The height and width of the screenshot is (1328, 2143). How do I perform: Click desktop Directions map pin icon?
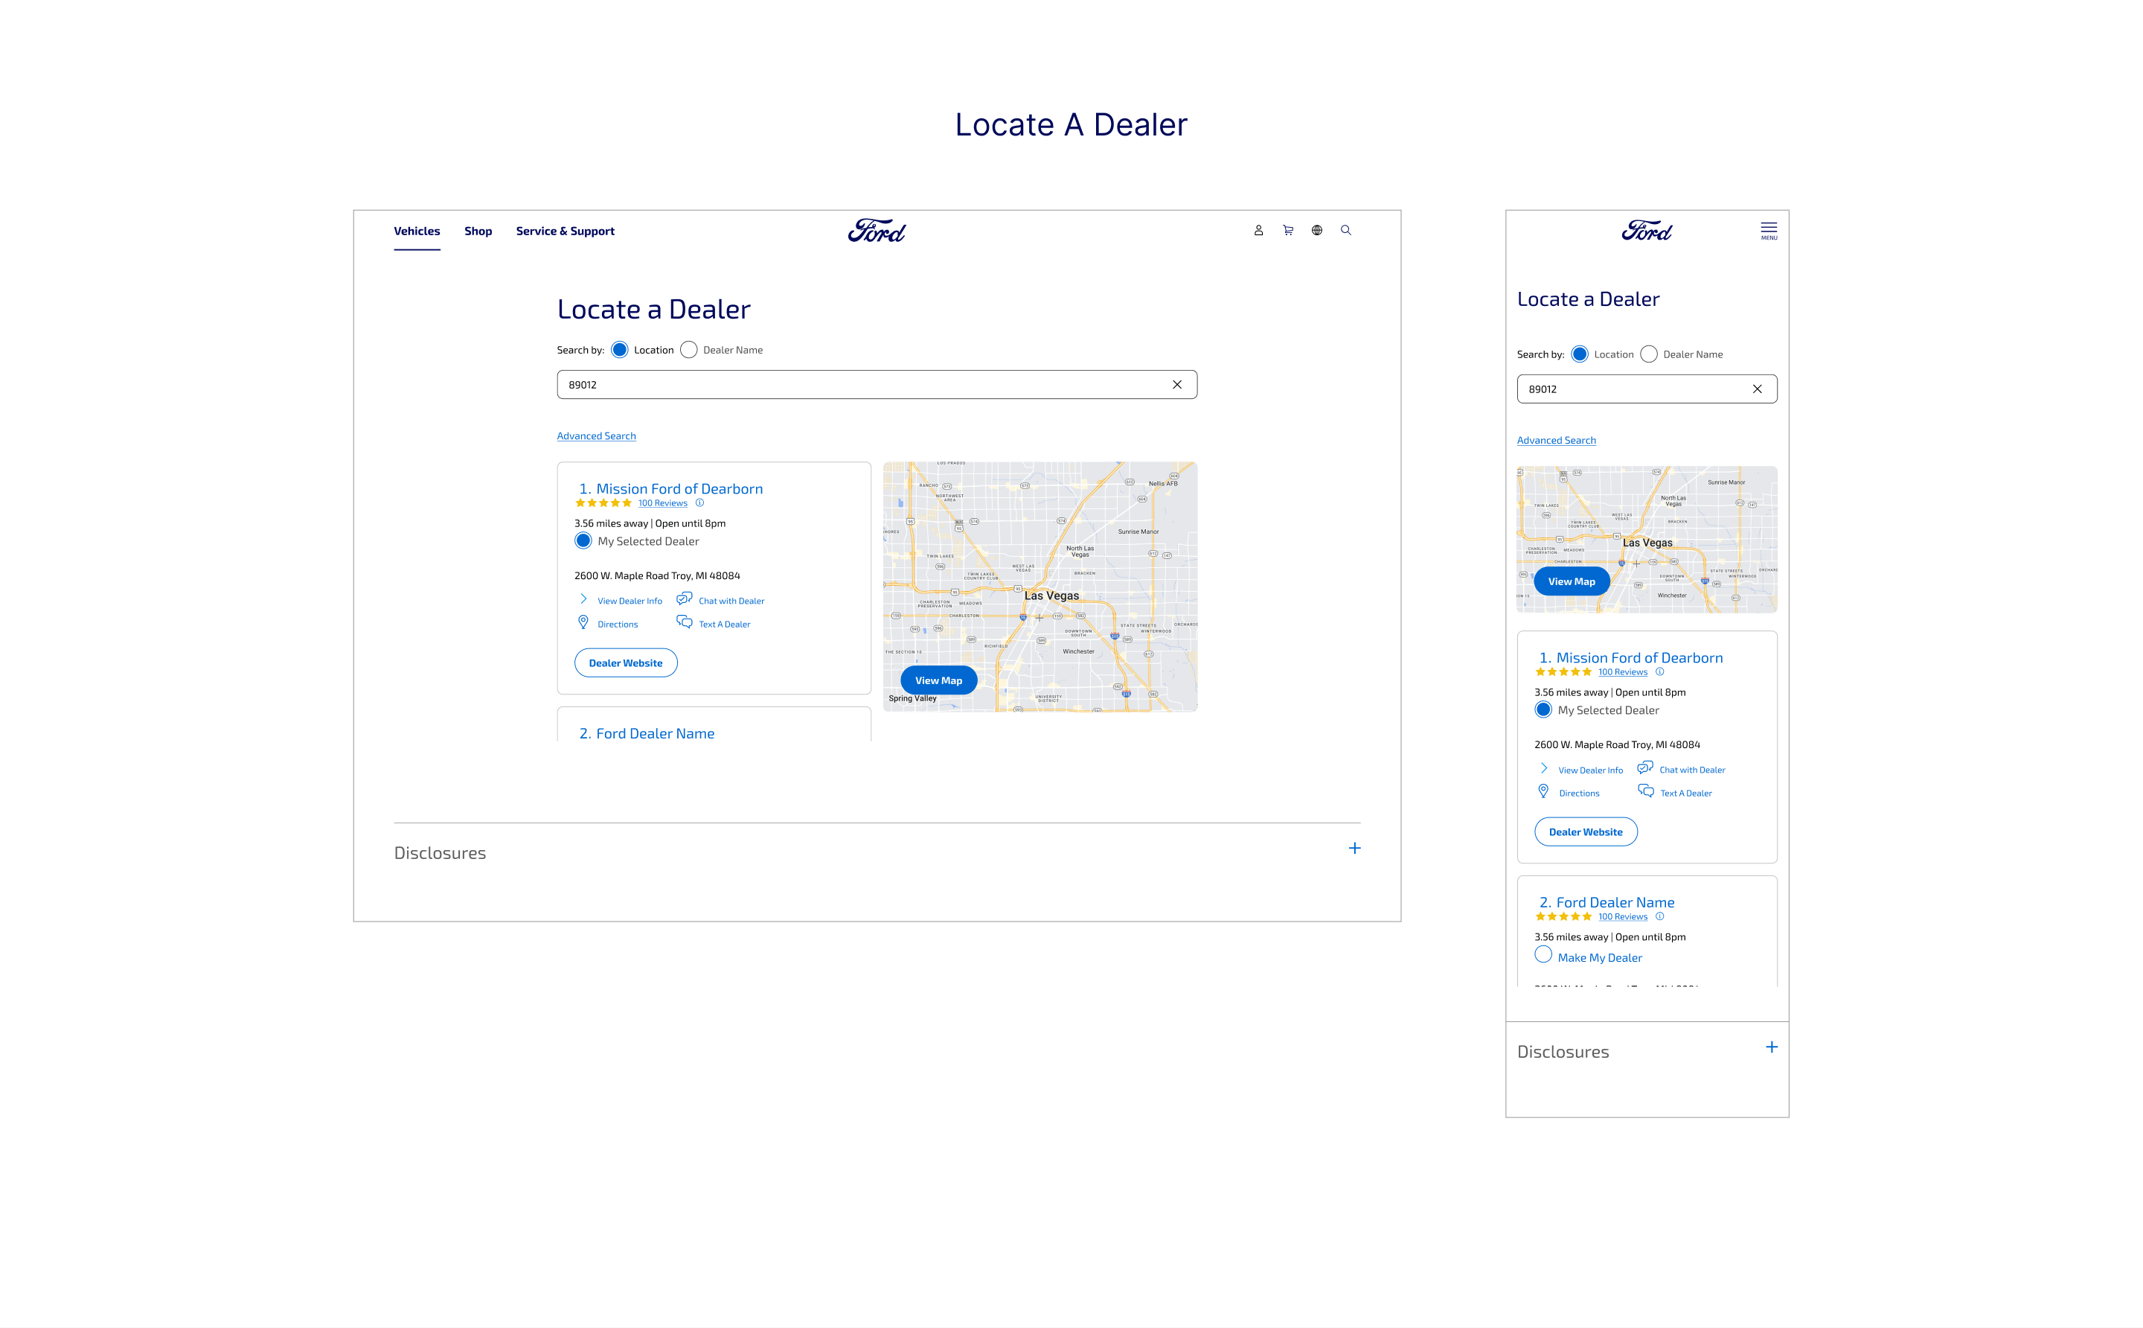[583, 622]
